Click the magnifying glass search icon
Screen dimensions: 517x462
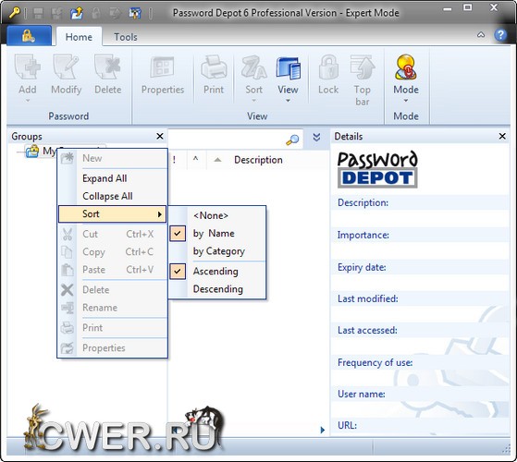[292, 140]
